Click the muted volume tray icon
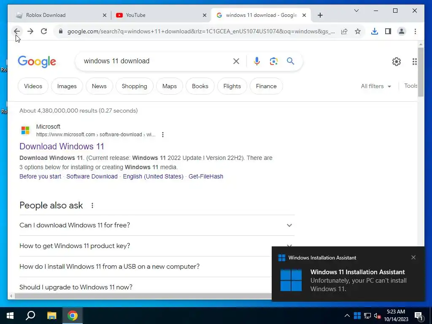 (377, 316)
